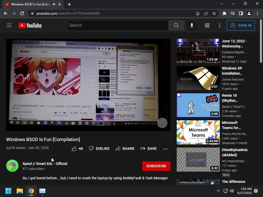Toggle Chrome side panel icon
This screenshot has width=263, height=197.
(241, 13)
